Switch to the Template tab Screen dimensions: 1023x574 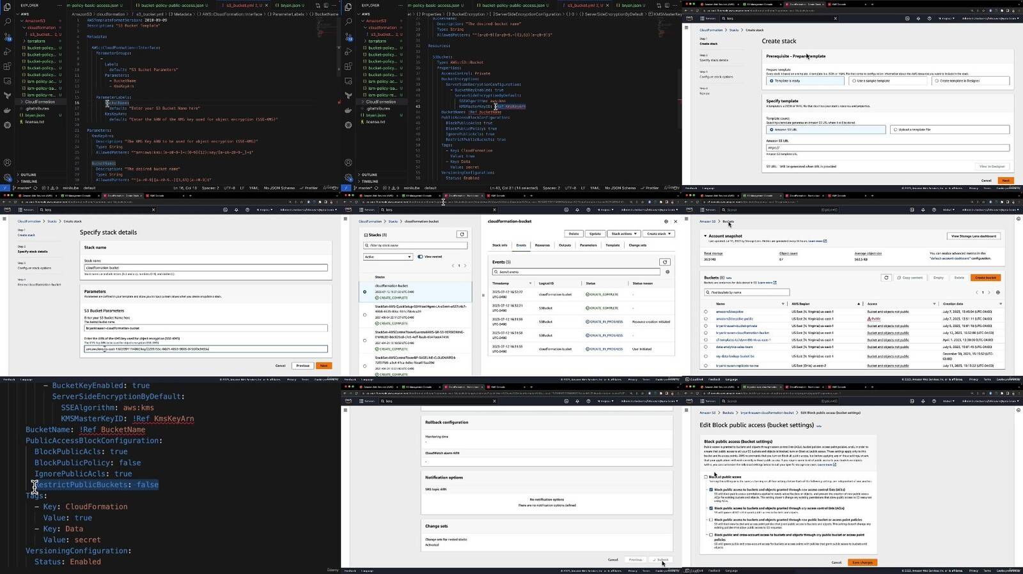[x=612, y=245]
